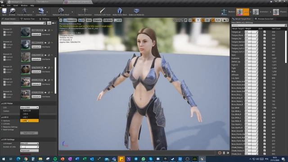The height and width of the screenshot is (162, 288).
Task: Toggle Isolate checkbox for Element 25
Action: click(4, 85)
